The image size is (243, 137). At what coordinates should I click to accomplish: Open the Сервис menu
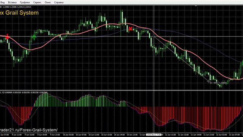pos(37,3)
